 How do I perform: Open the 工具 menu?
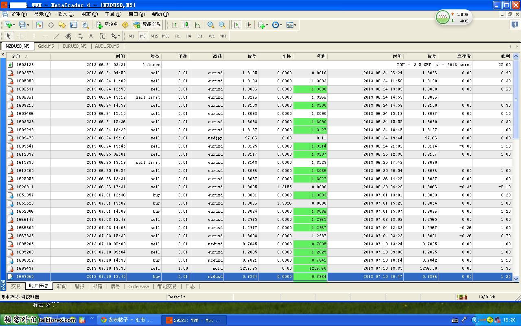(x=113, y=14)
